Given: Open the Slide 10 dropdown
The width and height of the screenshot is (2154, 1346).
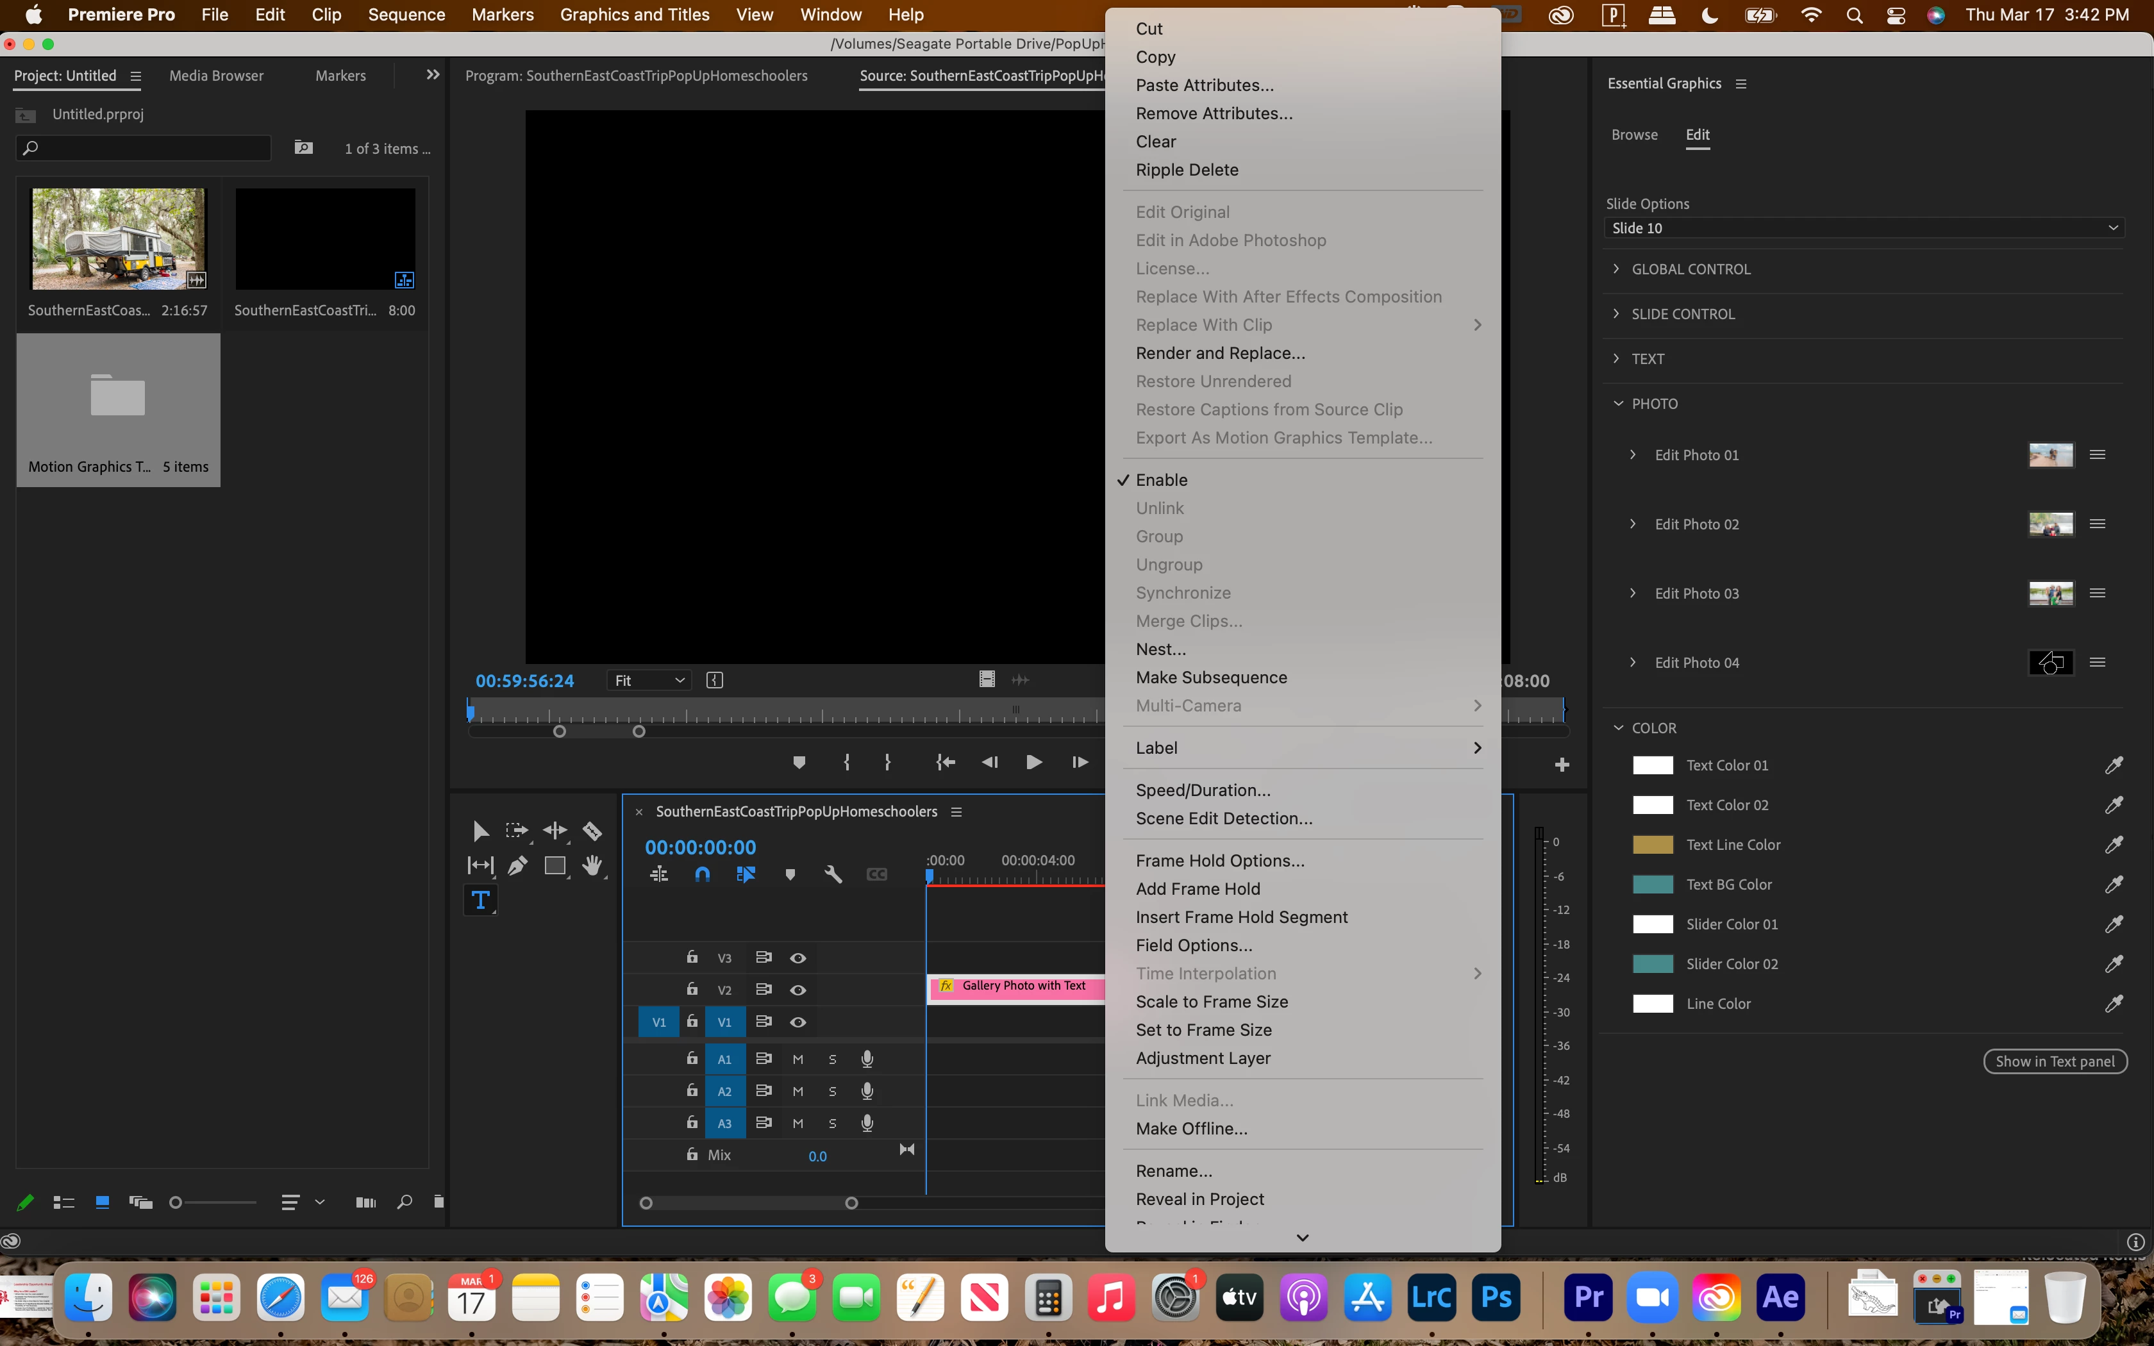Looking at the screenshot, I should pos(1864,228).
